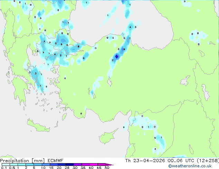Click the '00..06 UTC' time range text
This screenshot has width=219, height=169.
pos(181,161)
